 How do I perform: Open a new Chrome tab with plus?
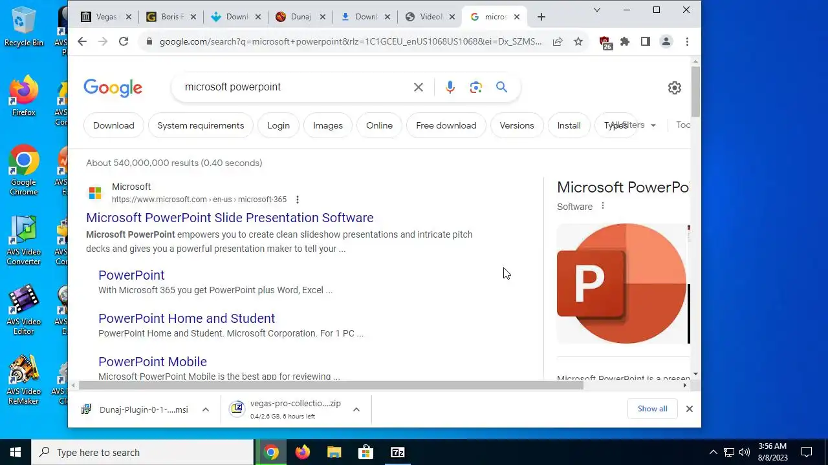pyautogui.click(x=541, y=17)
